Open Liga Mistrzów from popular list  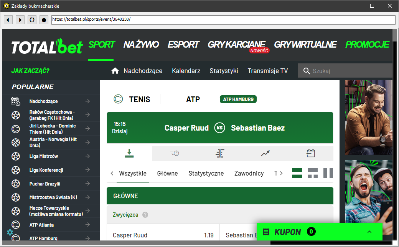coord(44,156)
